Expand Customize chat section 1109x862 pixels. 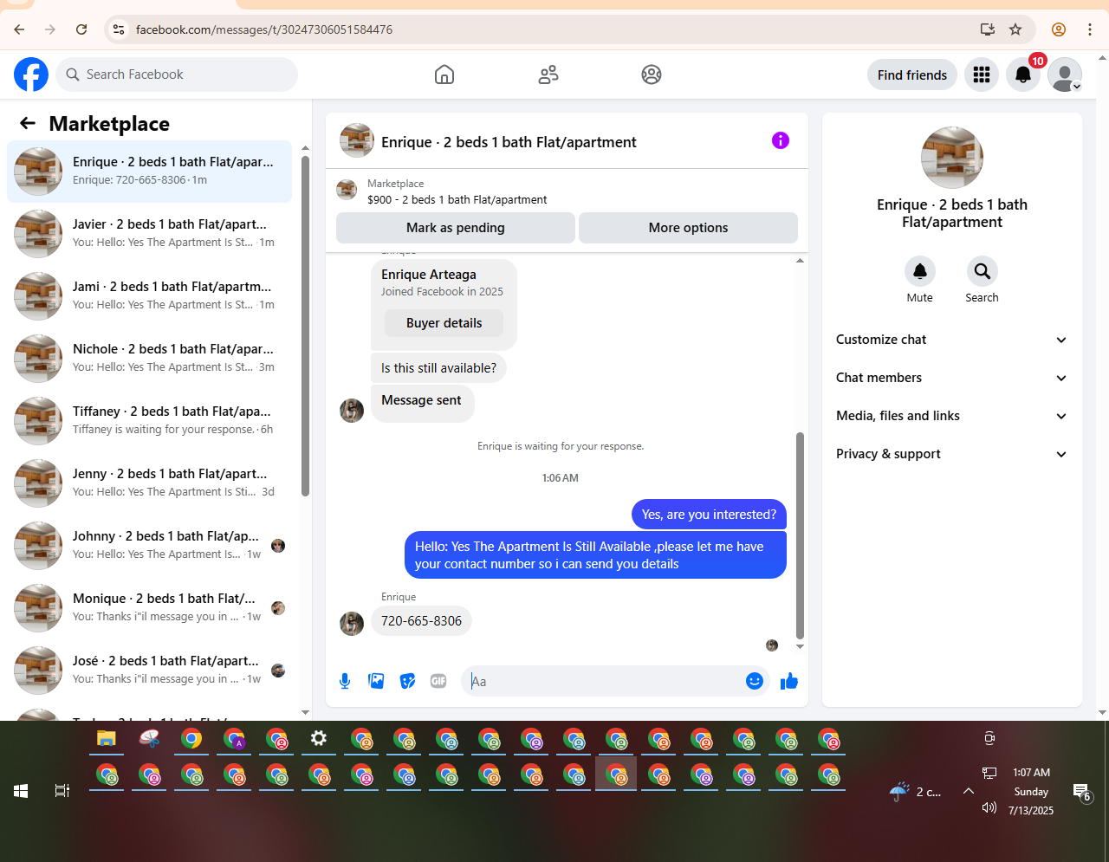[x=951, y=340]
